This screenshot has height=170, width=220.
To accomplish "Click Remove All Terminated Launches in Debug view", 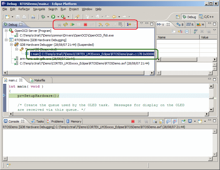I will tap(59, 25).
